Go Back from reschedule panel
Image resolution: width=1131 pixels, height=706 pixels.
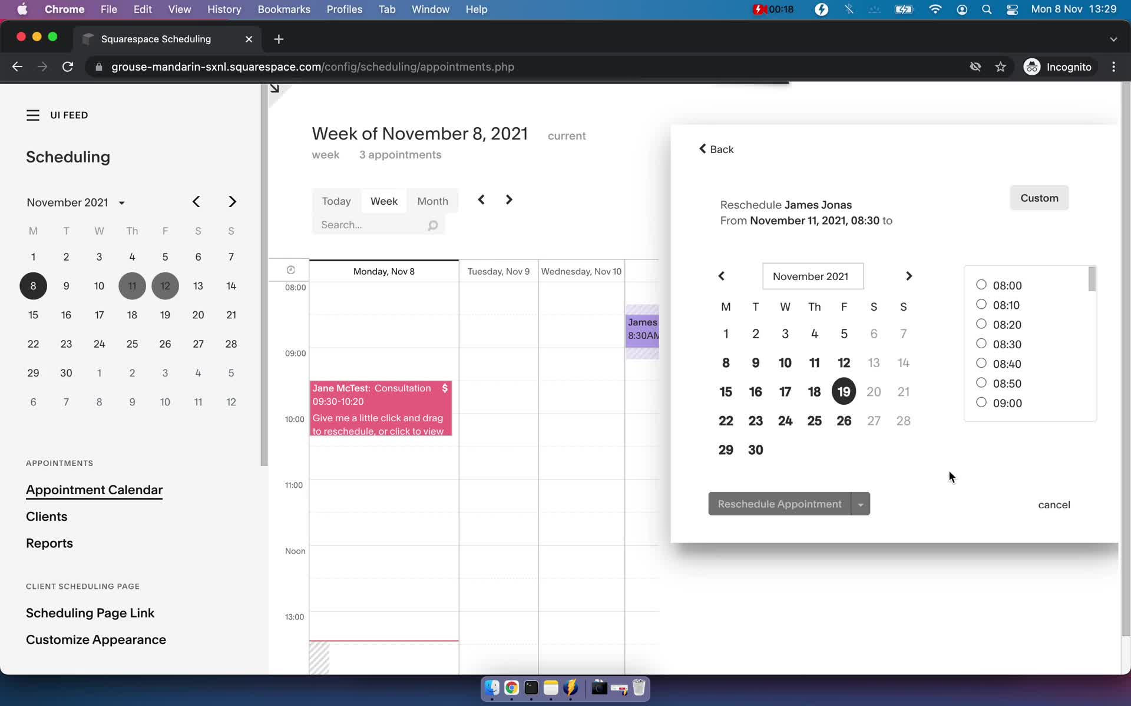tap(716, 149)
